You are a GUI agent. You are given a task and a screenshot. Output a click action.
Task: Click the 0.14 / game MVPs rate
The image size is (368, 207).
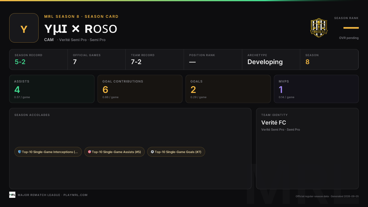click(286, 97)
